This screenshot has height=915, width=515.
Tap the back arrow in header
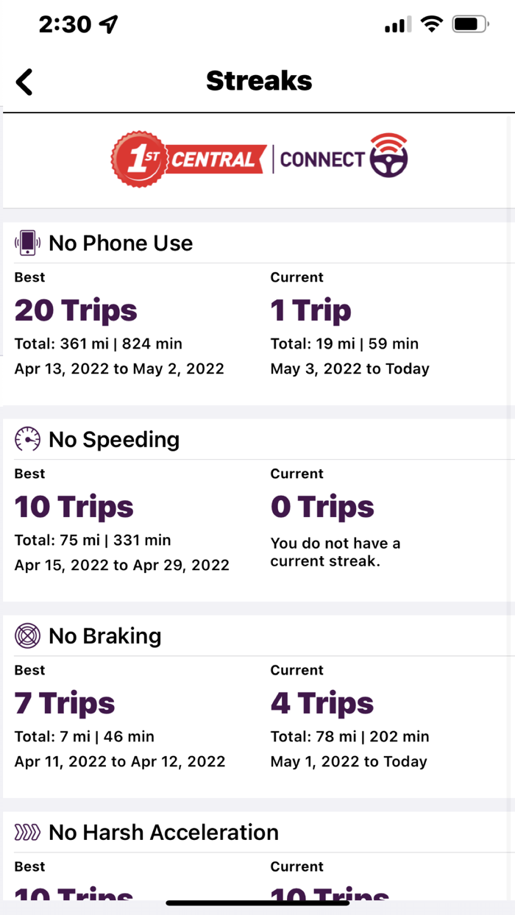point(25,82)
